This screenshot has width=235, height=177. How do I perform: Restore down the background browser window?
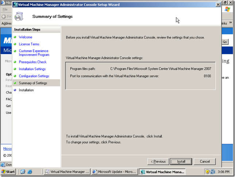pos(225,3)
